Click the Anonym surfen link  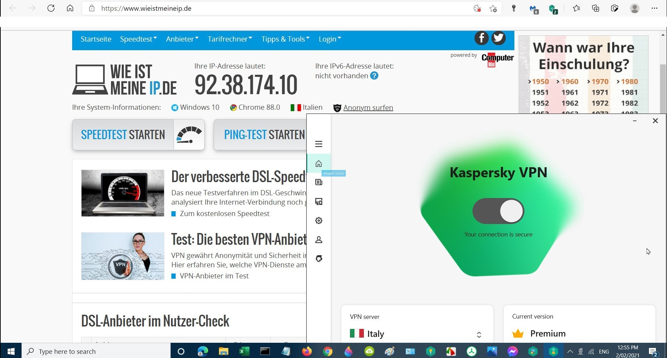click(368, 108)
